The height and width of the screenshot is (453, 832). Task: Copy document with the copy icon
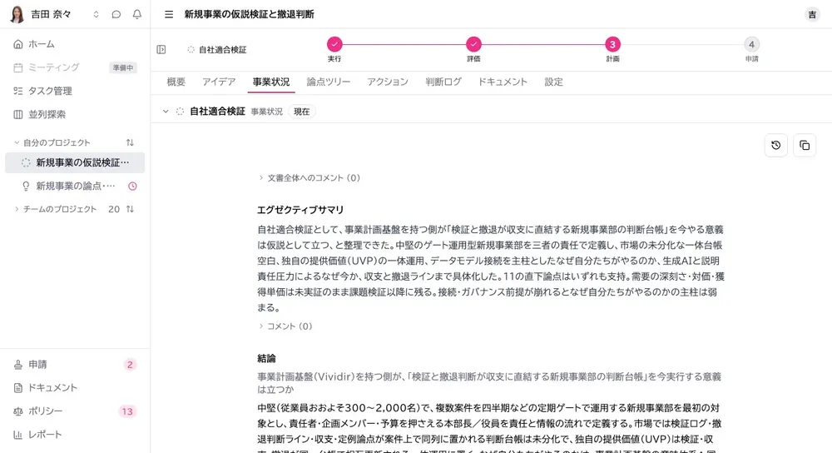805,145
